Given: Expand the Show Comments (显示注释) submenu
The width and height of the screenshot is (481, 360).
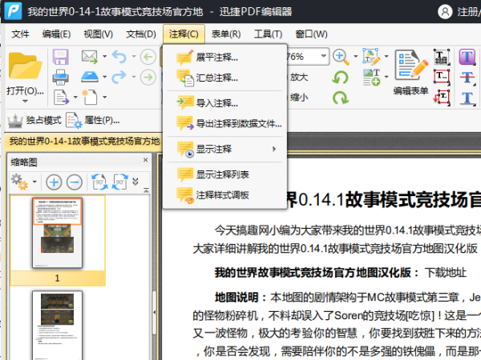Looking at the screenshot, I should point(224,150).
